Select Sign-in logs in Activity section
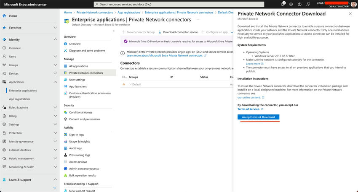The image size is (358, 192). (76, 135)
